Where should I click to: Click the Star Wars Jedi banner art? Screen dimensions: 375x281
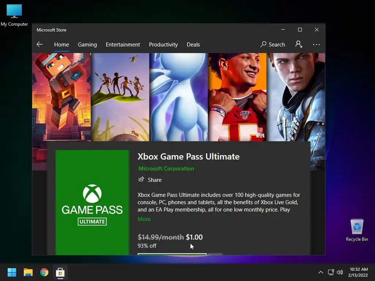click(x=296, y=97)
